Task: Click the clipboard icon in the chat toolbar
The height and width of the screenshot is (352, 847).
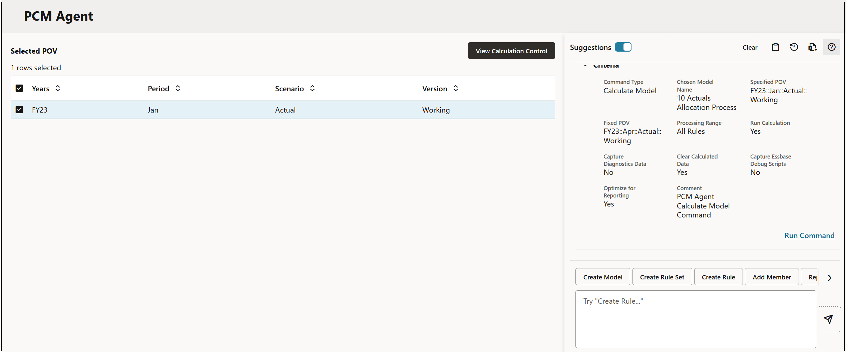Action: (776, 47)
